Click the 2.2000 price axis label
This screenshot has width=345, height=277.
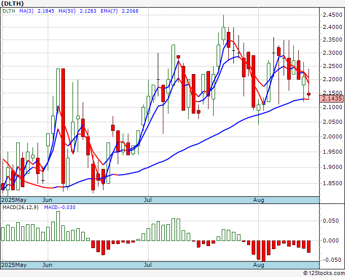[x=332, y=79]
